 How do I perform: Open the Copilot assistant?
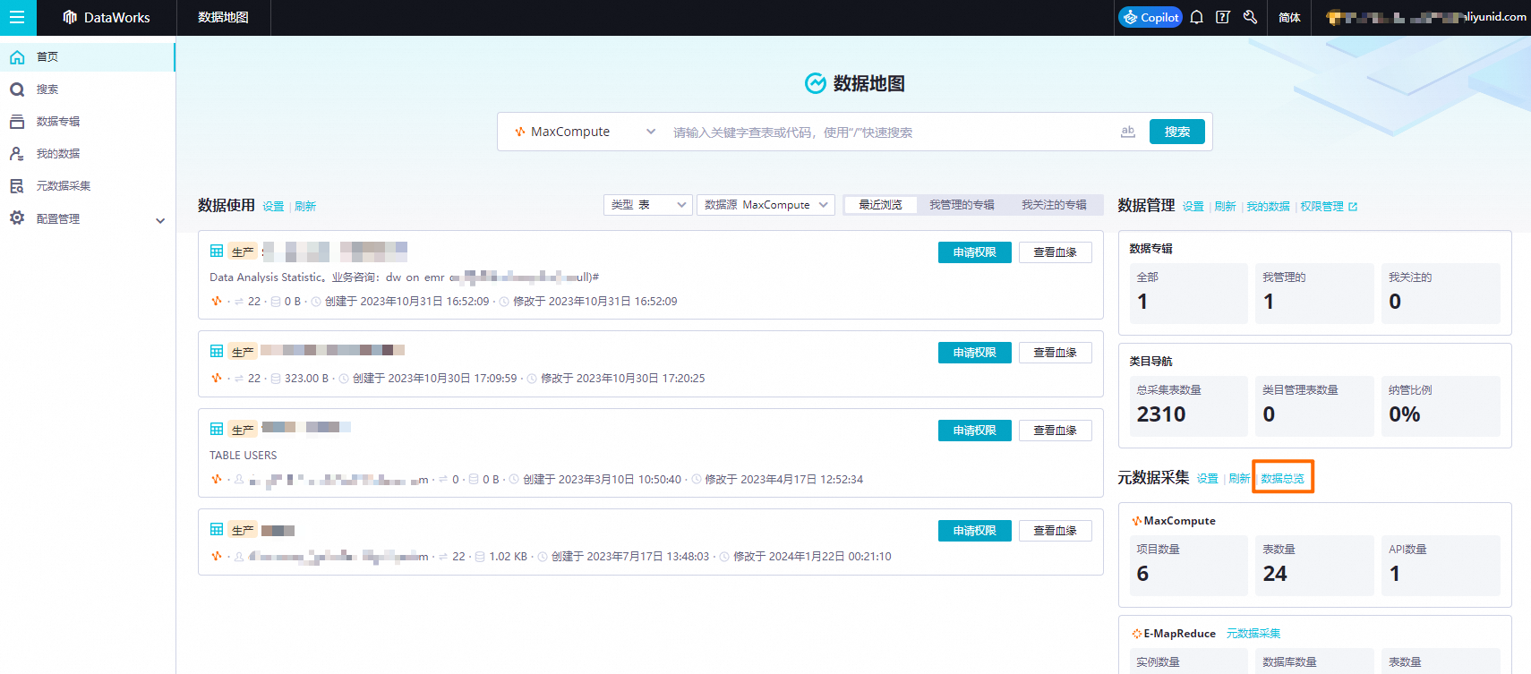coord(1150,17)
